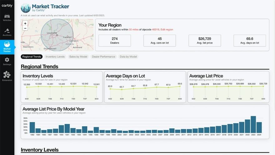
Task: Open the Dealer Performance tab
Action: click(x=103, y=57)
